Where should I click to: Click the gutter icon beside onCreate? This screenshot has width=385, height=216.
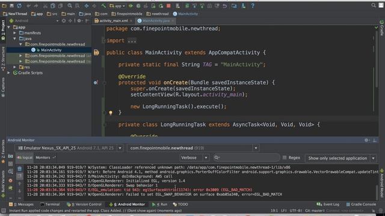click(96, 83)
